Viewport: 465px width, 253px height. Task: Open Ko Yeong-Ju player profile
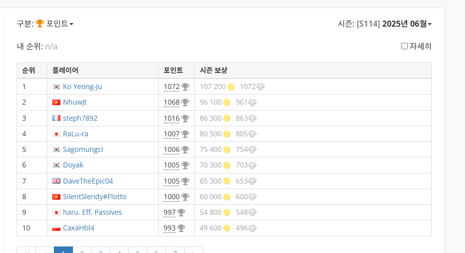pos(83,87)
